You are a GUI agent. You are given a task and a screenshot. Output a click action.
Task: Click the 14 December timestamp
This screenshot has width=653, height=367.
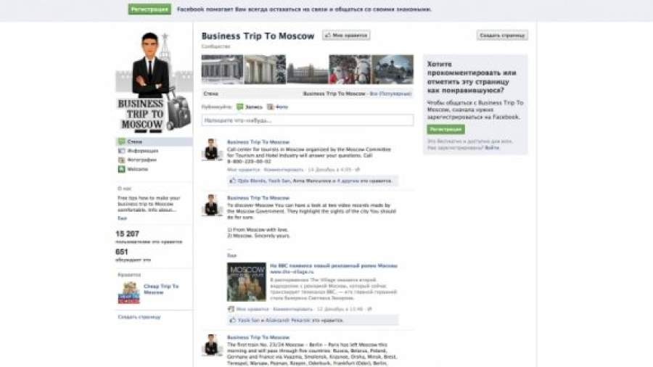330,170
